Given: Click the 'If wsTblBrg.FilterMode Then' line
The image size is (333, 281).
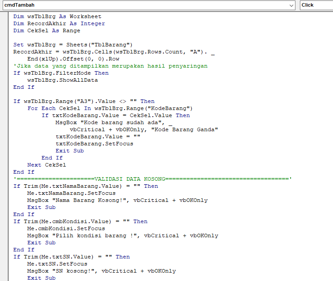Looking at the screenshot, I should coord(61,73).
